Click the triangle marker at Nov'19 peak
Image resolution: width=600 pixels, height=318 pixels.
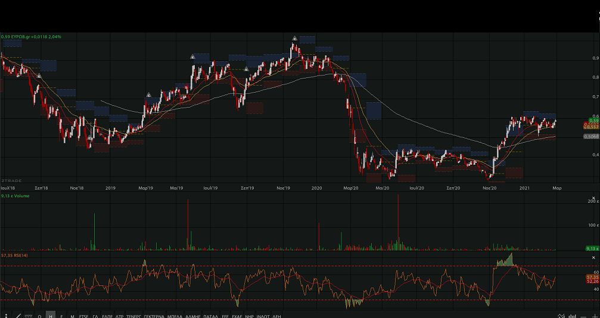click(294, 39)
